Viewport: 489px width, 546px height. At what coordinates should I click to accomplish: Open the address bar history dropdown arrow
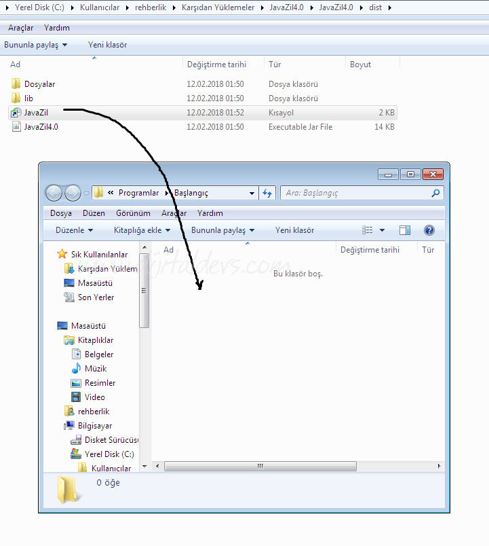pyautogui.click(x=252, y=193)
